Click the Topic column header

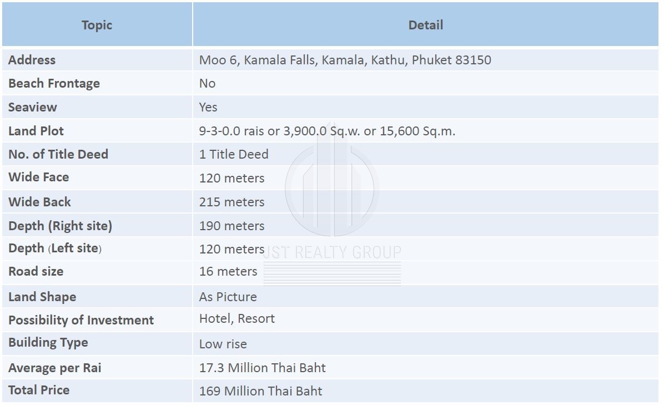(x=97, y=25)
